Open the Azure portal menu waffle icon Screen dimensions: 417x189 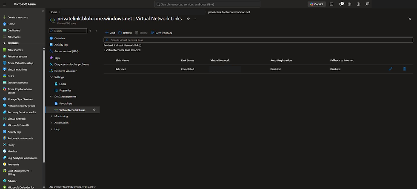coord(5,4)
